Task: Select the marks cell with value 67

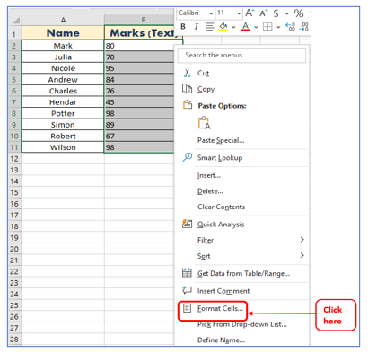Action: (x=139, y=136)
